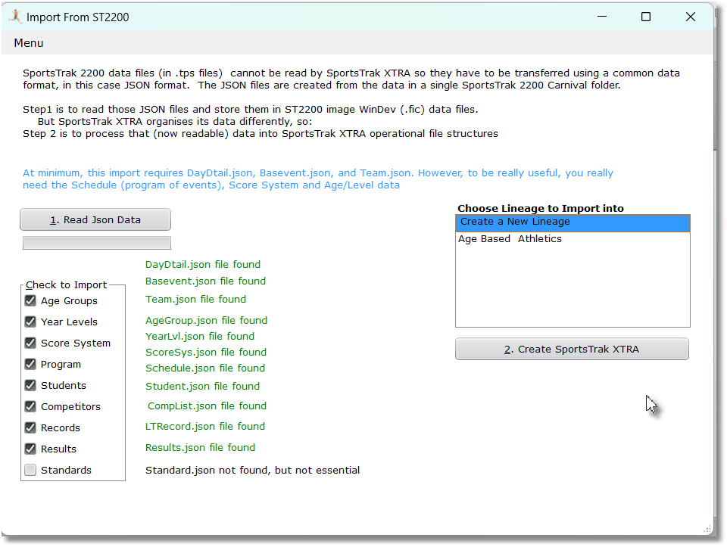
Task: Click the blue 'At minimum, this import requires' note
Action: tap(318, 179)
